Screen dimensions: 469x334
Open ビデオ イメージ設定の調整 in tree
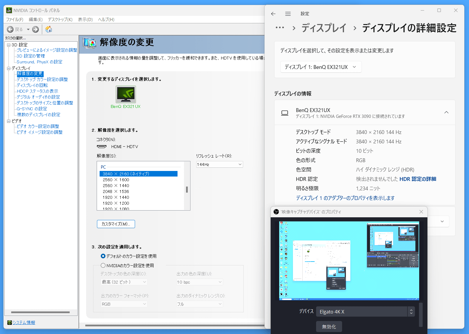pyautogui.click(x=40, y=132)
